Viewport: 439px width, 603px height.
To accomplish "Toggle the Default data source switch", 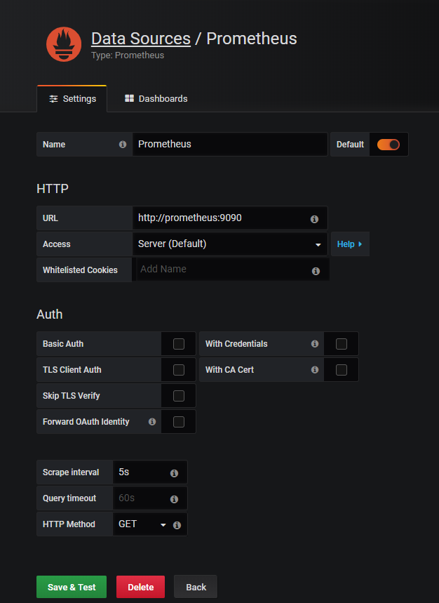I will point(388,145).
